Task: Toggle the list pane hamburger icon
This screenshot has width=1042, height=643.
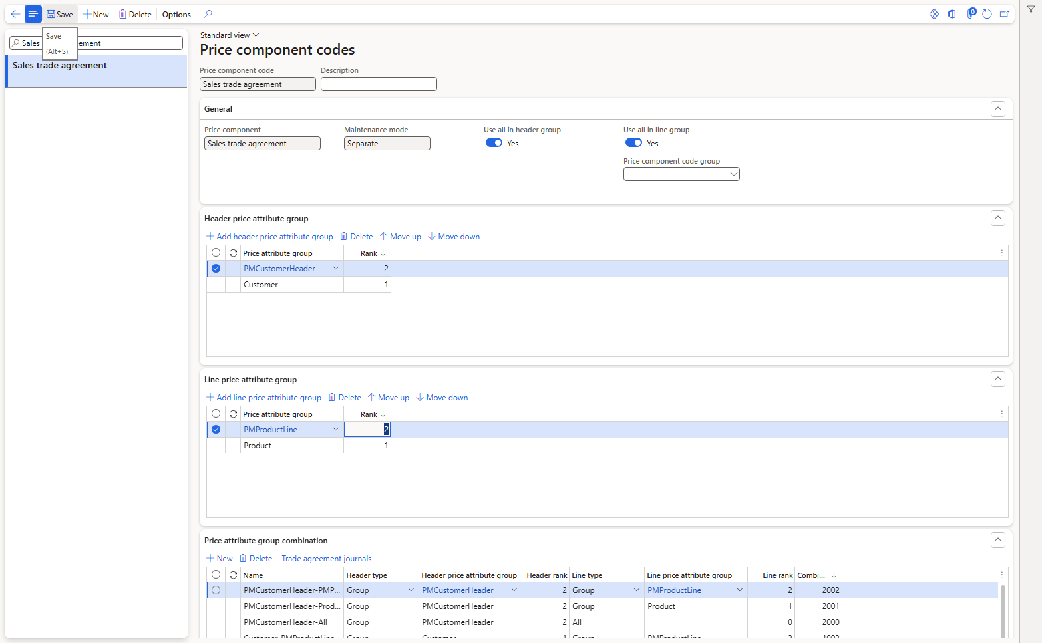Action: (33, 14)
